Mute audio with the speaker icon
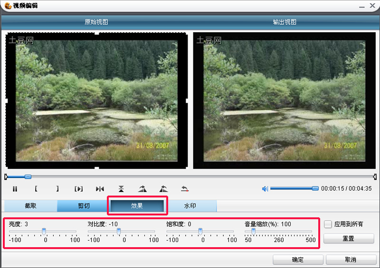This screenshot has height=268, width=380. coord(265,188)
